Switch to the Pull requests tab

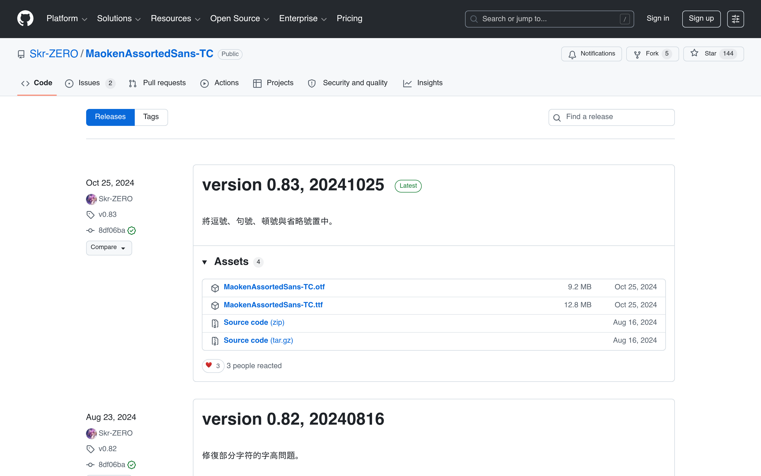pyautogui.click(x=157, y=83)
